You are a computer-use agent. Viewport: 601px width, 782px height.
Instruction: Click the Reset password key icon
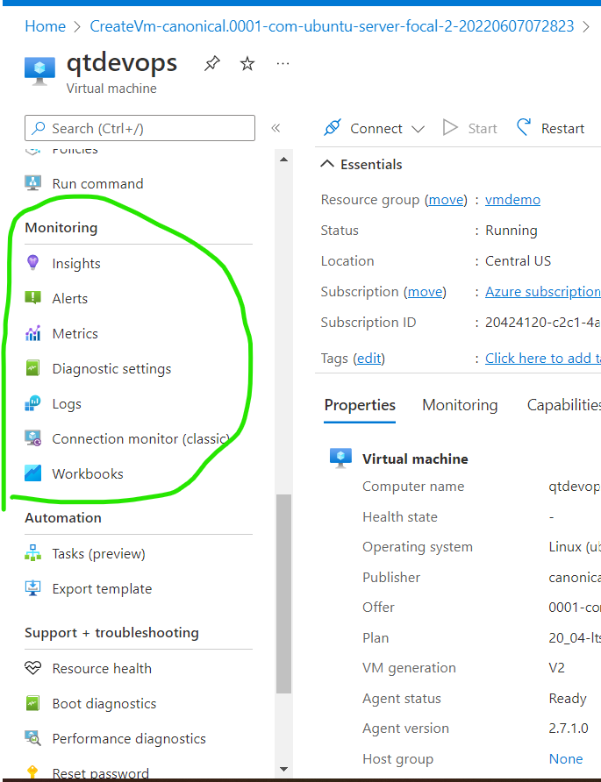[x=33, y=772]
